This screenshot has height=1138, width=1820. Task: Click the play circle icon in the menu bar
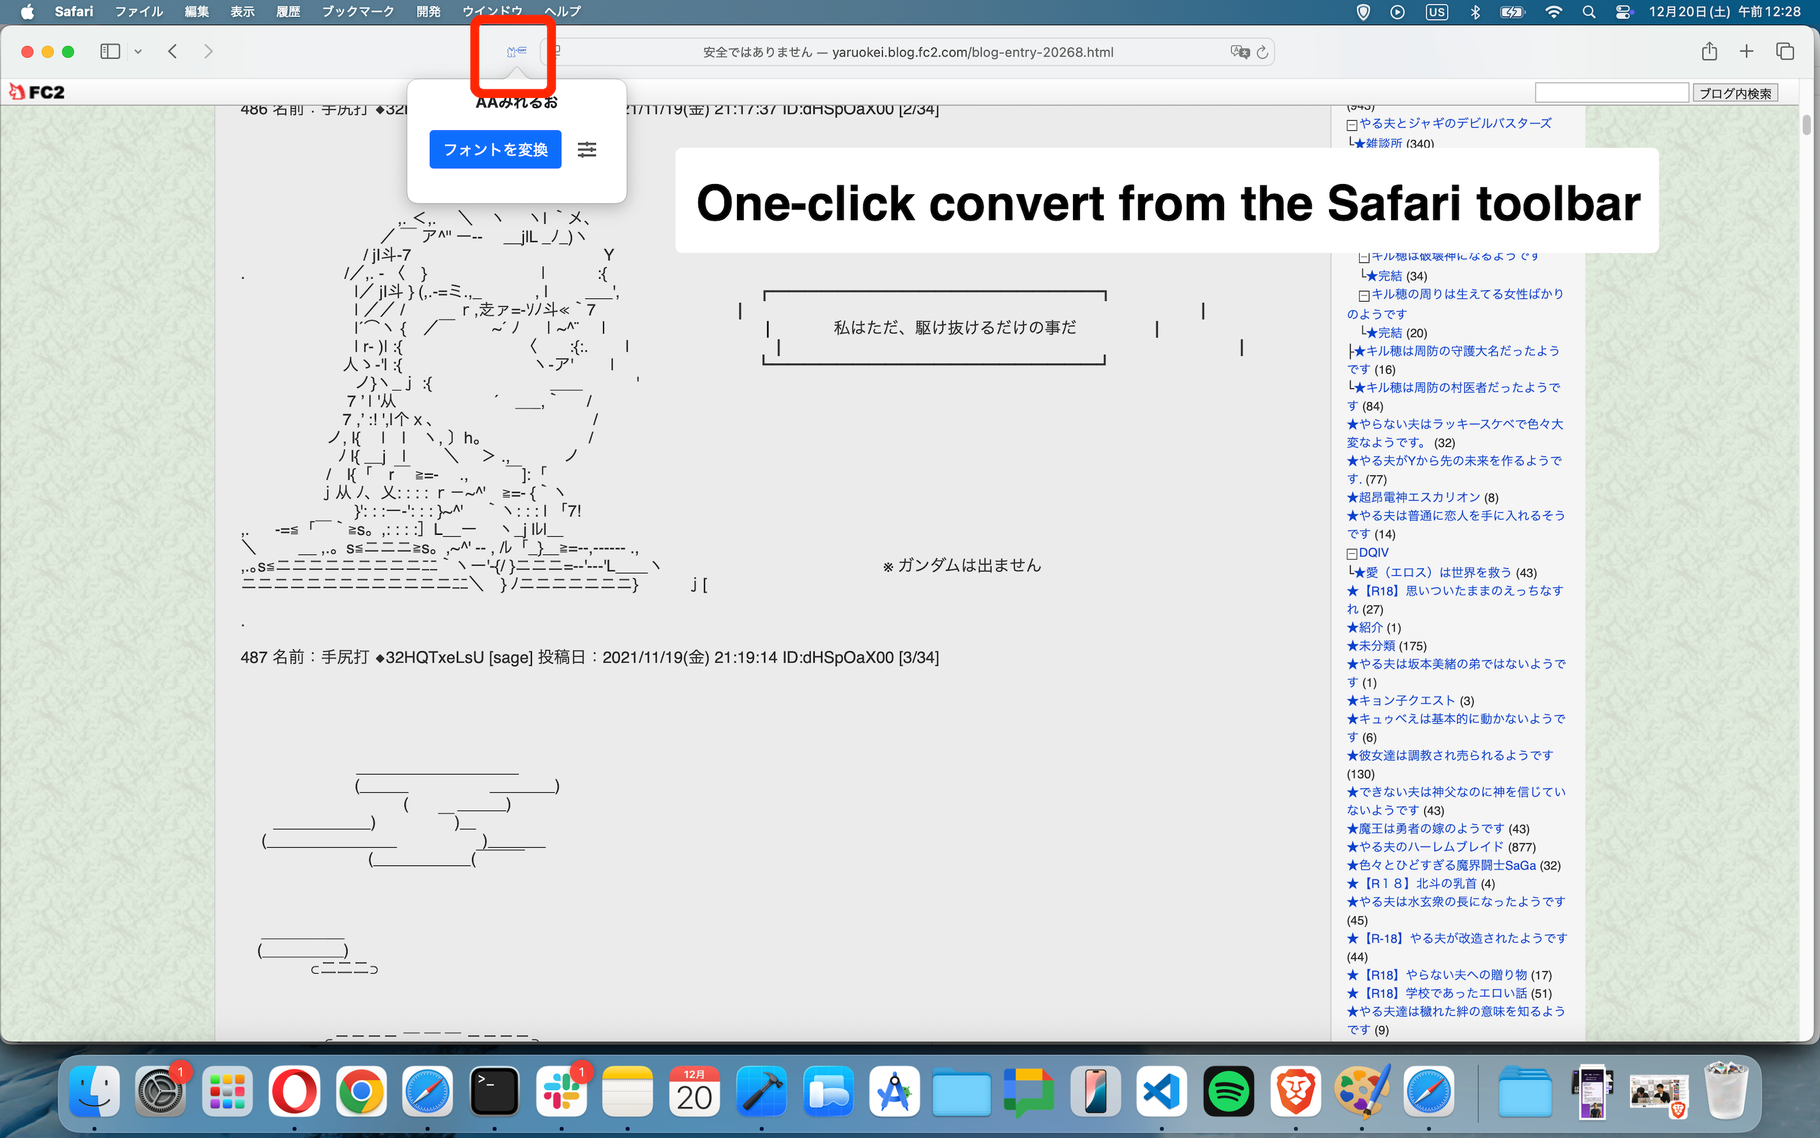coord(1397,11)
